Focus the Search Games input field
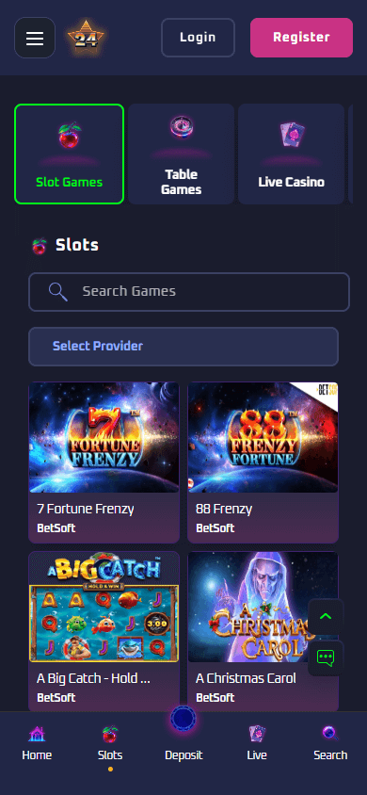 (x=189, y=292)
